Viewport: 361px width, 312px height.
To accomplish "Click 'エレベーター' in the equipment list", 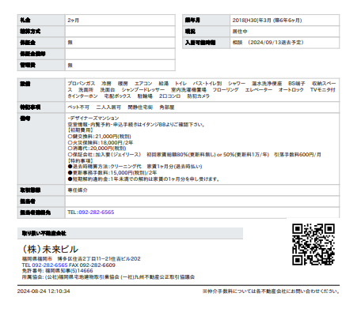I will pos(259,90).
